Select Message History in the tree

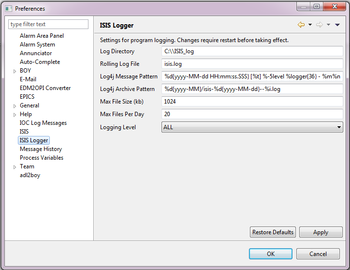[41, 149]
